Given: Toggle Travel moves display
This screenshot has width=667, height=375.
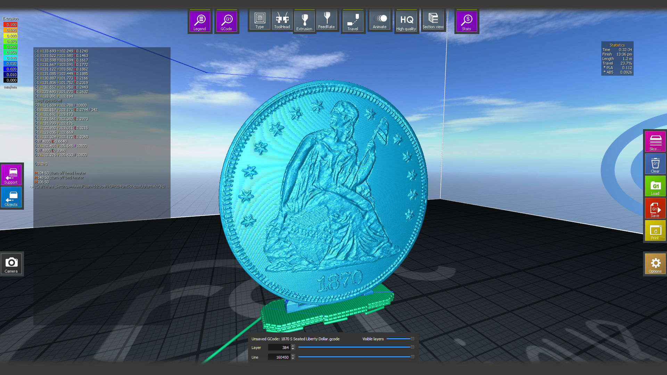Looking at the screenshot, I should [353, 22].
